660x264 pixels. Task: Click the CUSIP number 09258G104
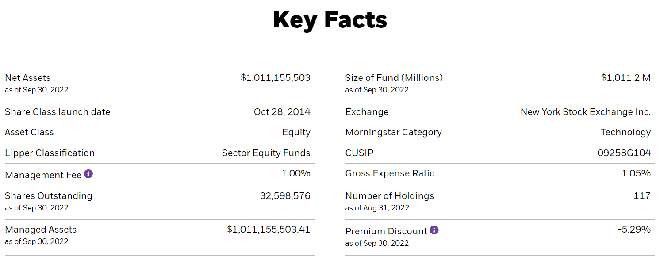pos(624,153)
